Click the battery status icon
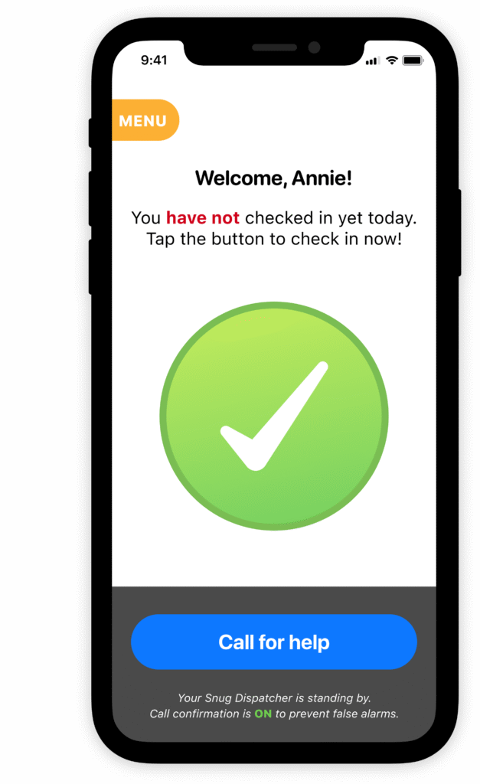This screenshot has height=784, width=480. (x=413, y=60)
